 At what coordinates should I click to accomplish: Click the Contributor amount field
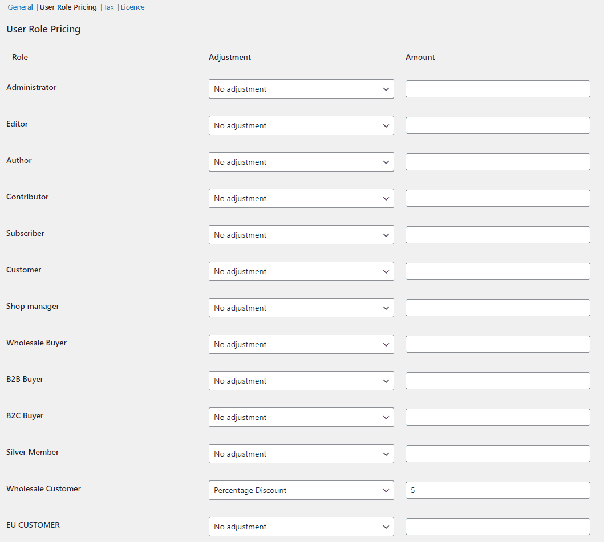[x=498, y=198]
